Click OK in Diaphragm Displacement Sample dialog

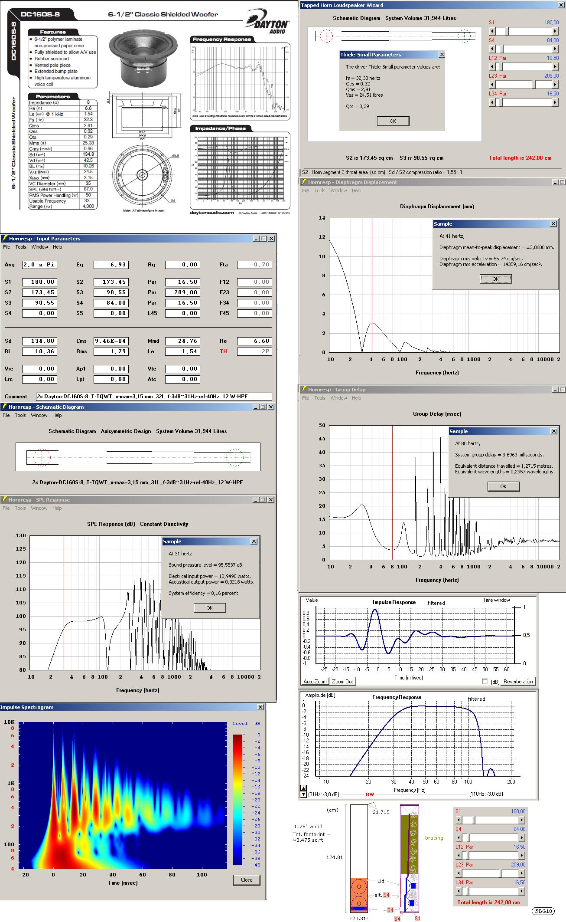(x=496, y=279)
